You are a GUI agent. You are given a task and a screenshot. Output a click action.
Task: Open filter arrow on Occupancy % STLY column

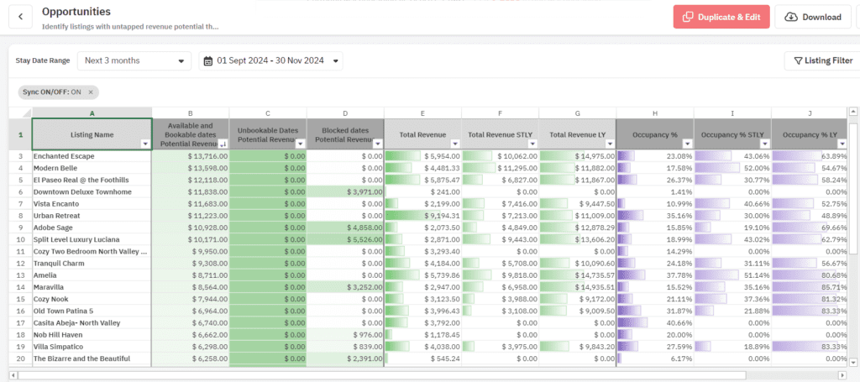click(764, 144)
